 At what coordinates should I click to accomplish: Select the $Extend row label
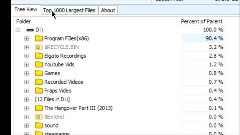pos(54,117)
